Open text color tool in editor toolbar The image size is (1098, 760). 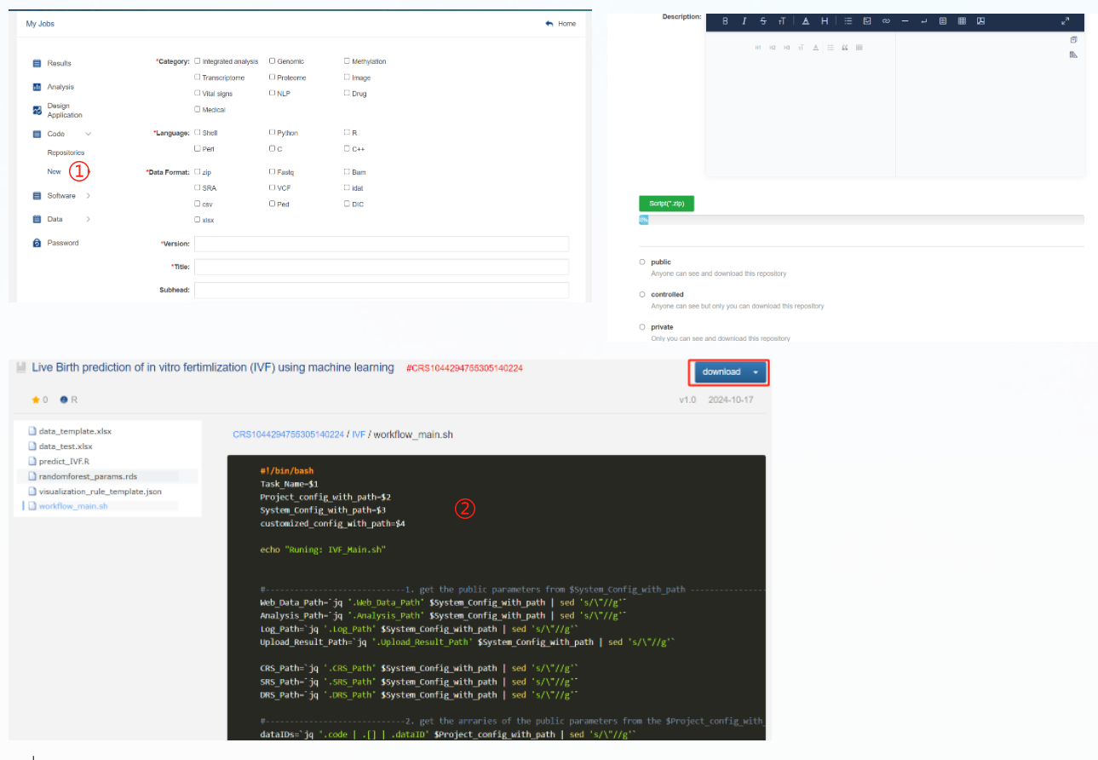806,21
